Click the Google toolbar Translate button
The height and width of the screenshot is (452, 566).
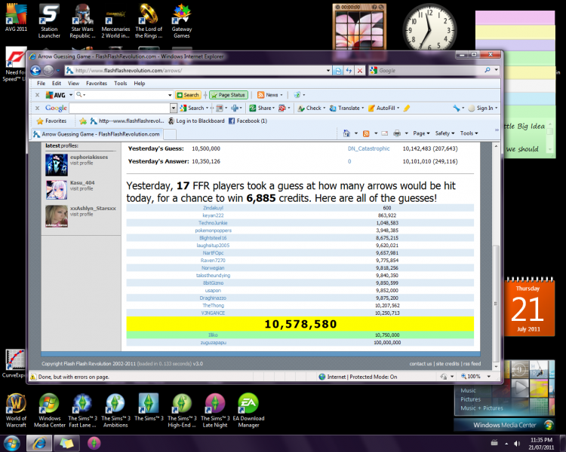point(345,108)
